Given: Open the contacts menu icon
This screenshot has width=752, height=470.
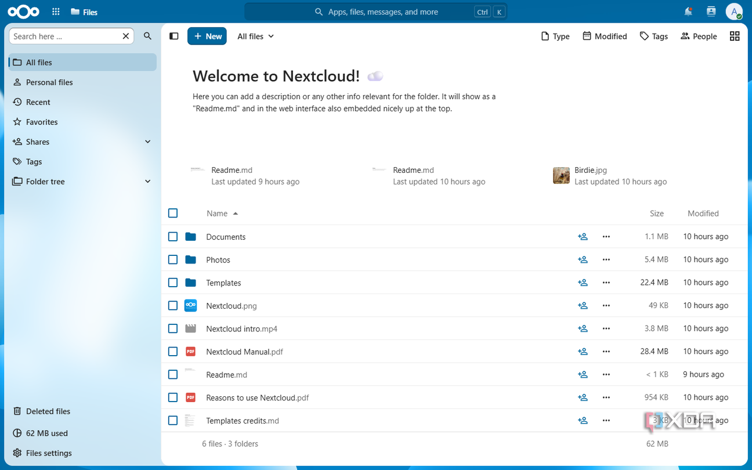Looking at the screenshot, I should click(x=711, y=12).
